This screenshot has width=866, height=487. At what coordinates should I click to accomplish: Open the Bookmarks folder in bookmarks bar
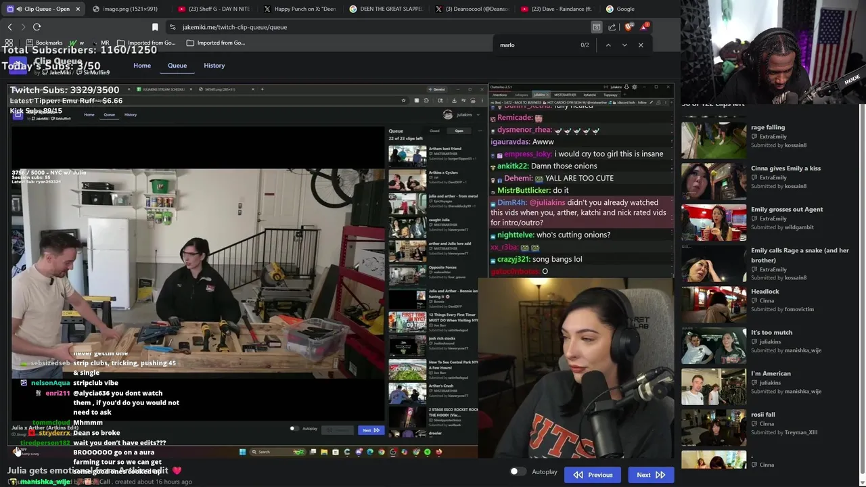43,43
